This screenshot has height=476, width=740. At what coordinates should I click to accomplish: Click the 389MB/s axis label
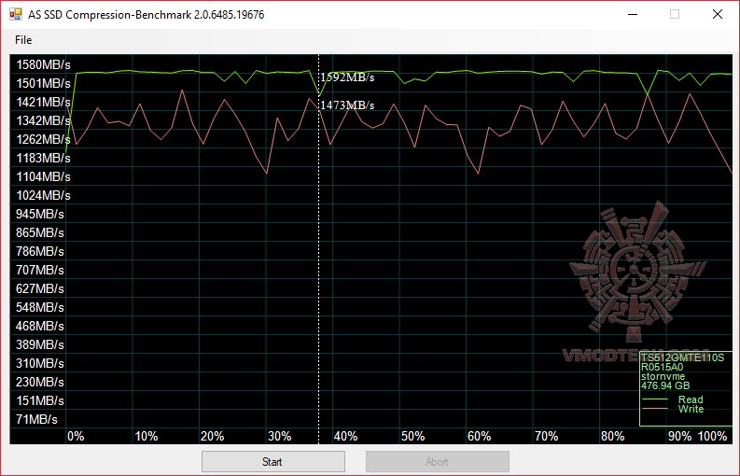(39, 344)
